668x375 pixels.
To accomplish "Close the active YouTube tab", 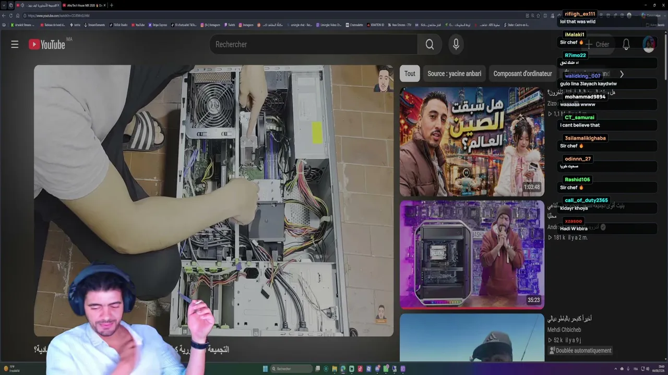I will click(x=58, y=5).
